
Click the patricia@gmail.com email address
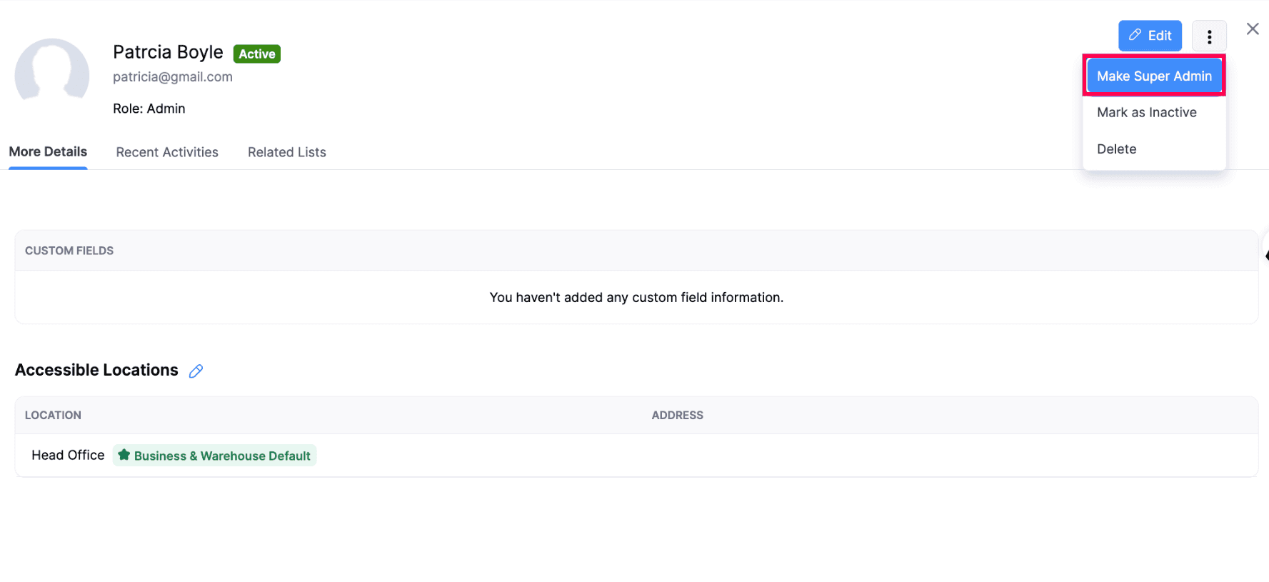(173, 77)
